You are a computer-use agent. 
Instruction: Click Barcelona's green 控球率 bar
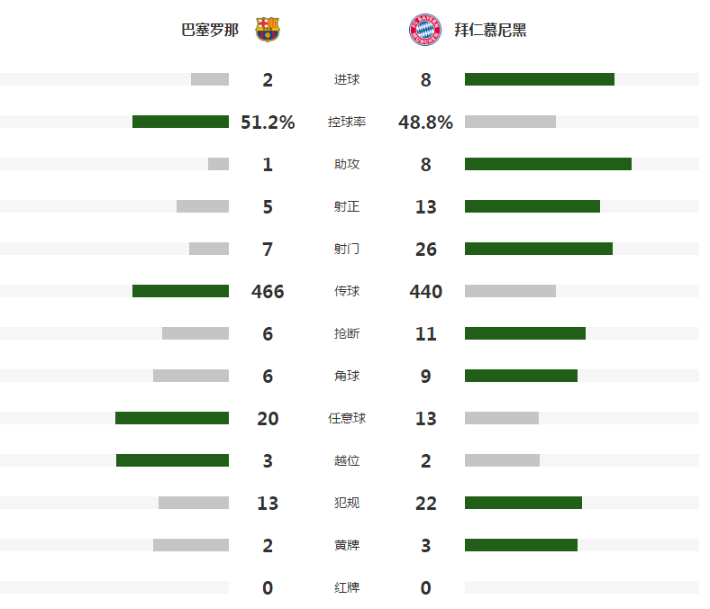pyautogui.click(x=180, y=122)
